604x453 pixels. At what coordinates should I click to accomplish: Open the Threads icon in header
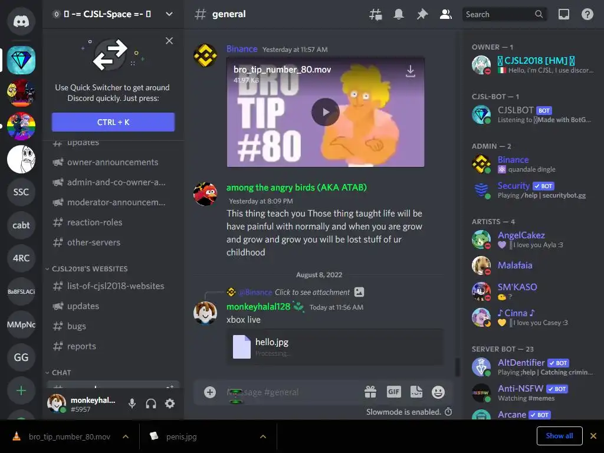pyautogui.click(x=376, y=14)
